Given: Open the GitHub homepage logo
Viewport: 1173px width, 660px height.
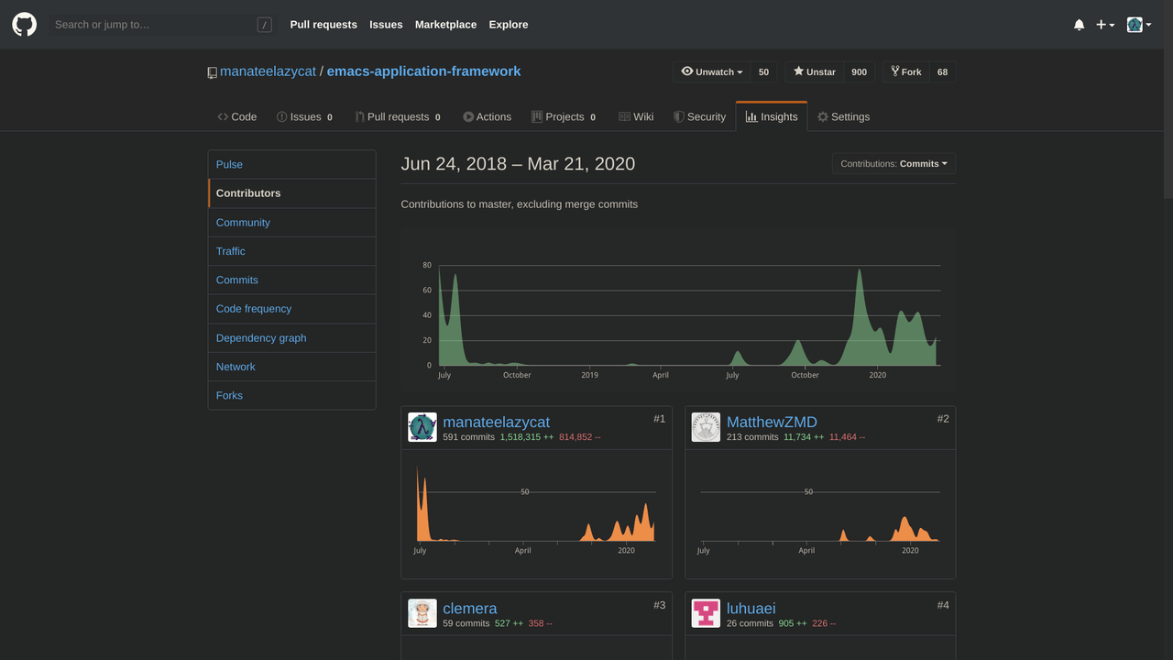Looking at the screenshot, I should [x=25, y=25].
